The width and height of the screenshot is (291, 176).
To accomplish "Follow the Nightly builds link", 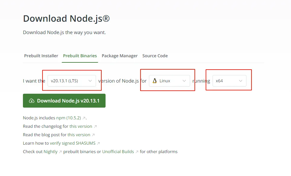I will (x=50, y=152).
